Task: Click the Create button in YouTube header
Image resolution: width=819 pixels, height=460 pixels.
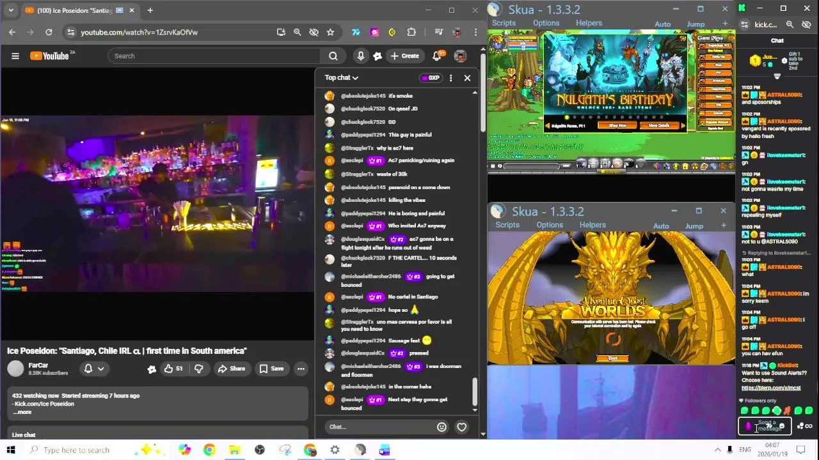Action: [x=404, y=56]
